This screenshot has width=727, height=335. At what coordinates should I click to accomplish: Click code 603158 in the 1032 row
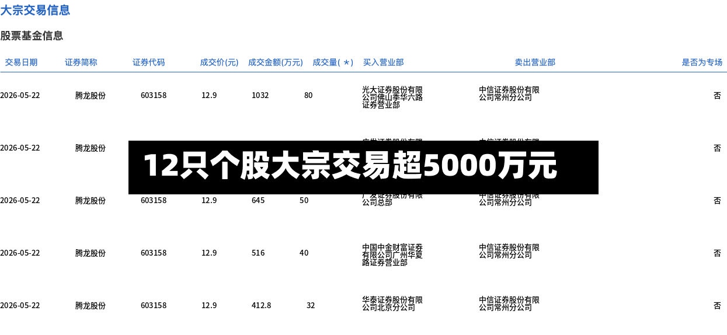(154, 95)
